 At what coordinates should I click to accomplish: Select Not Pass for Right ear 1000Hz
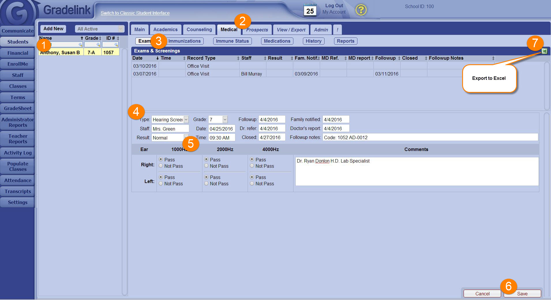coord(161,166)
